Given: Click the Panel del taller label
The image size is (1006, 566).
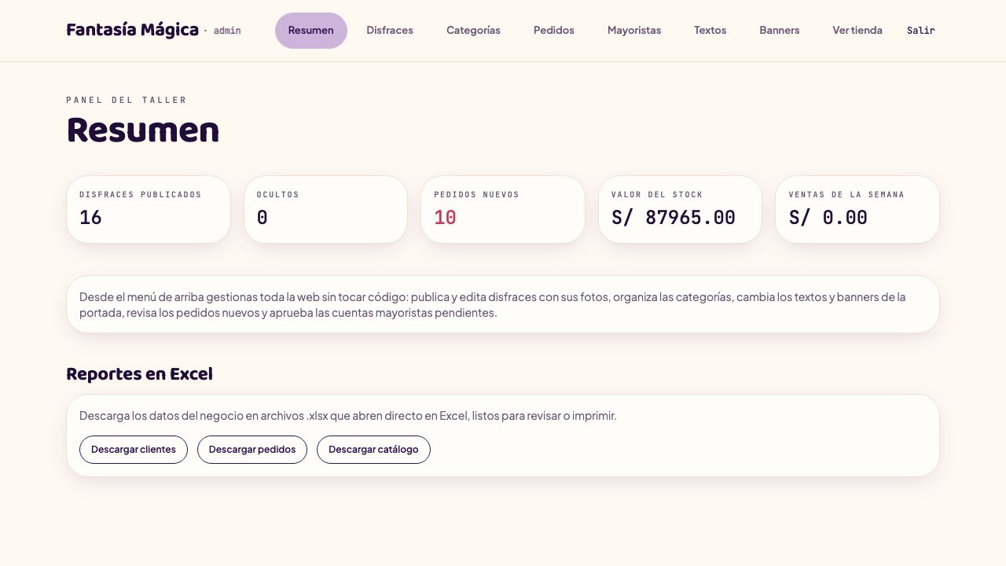Looking at the screenshot, I should [x=127, y=100].
